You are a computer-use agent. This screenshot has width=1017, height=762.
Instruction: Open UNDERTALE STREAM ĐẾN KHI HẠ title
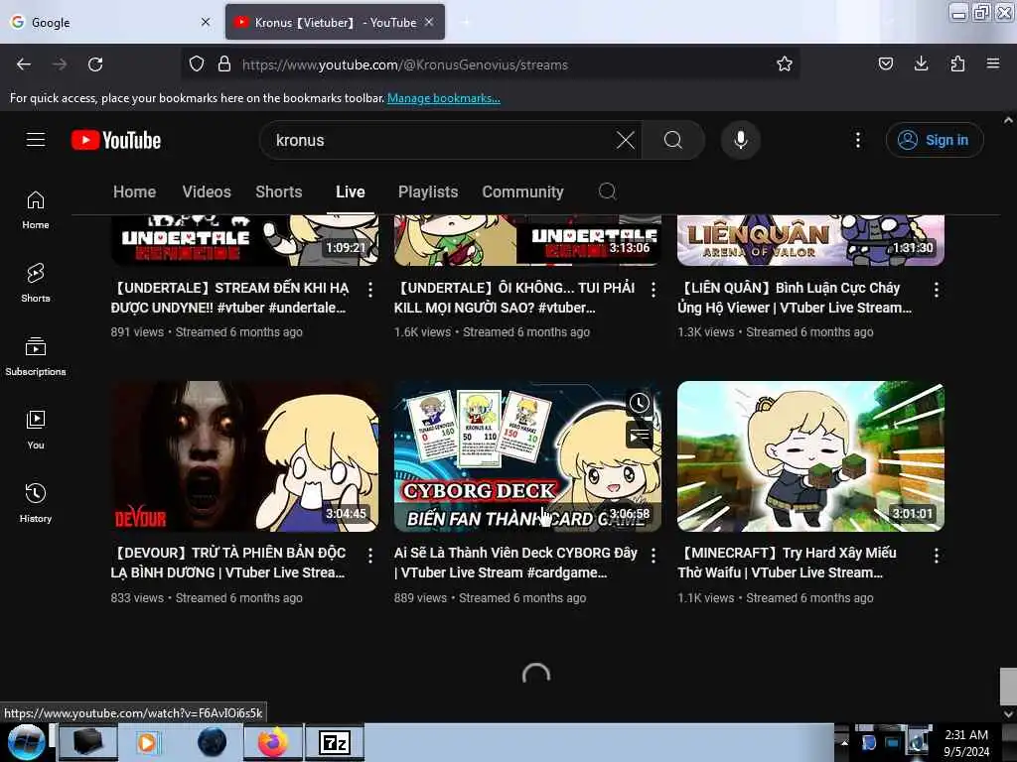[230, 298]
